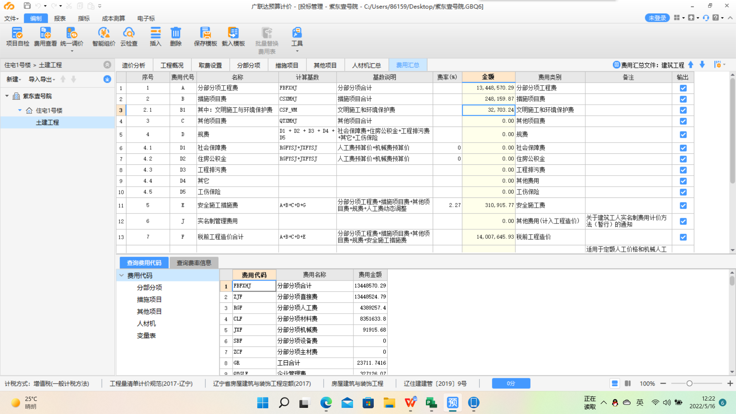This screenshot has height=414, width=736.
Task: Switch to the 成本测算 ribbon tab
Action: 113,18
